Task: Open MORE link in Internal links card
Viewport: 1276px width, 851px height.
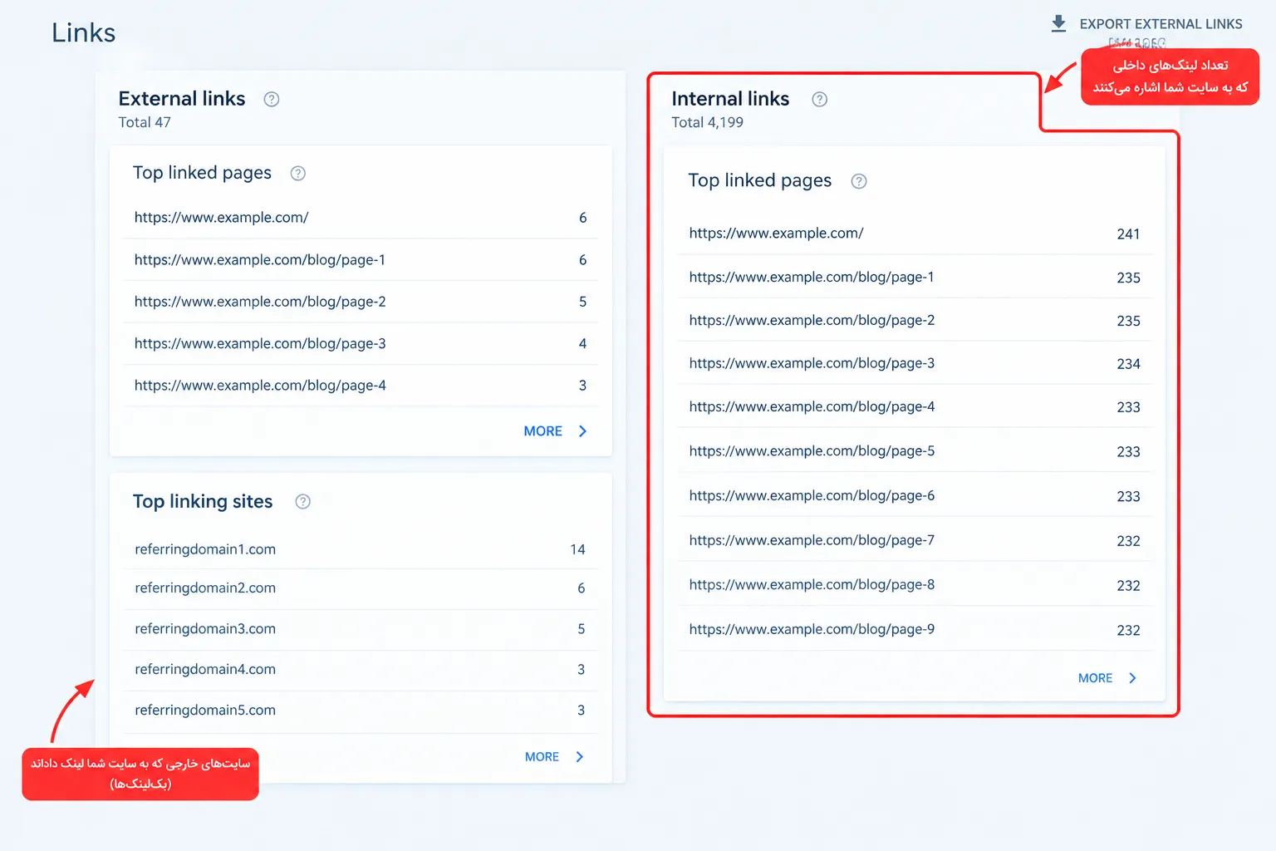Action: pyautogui.click(x=1095, y=678)
